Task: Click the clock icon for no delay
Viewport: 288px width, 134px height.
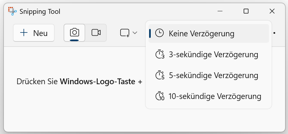Action: (x=159, y=33)
